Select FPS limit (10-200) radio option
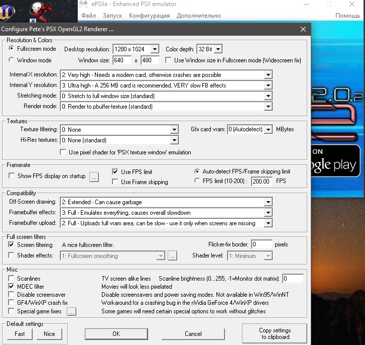 [x=197, y=181]
